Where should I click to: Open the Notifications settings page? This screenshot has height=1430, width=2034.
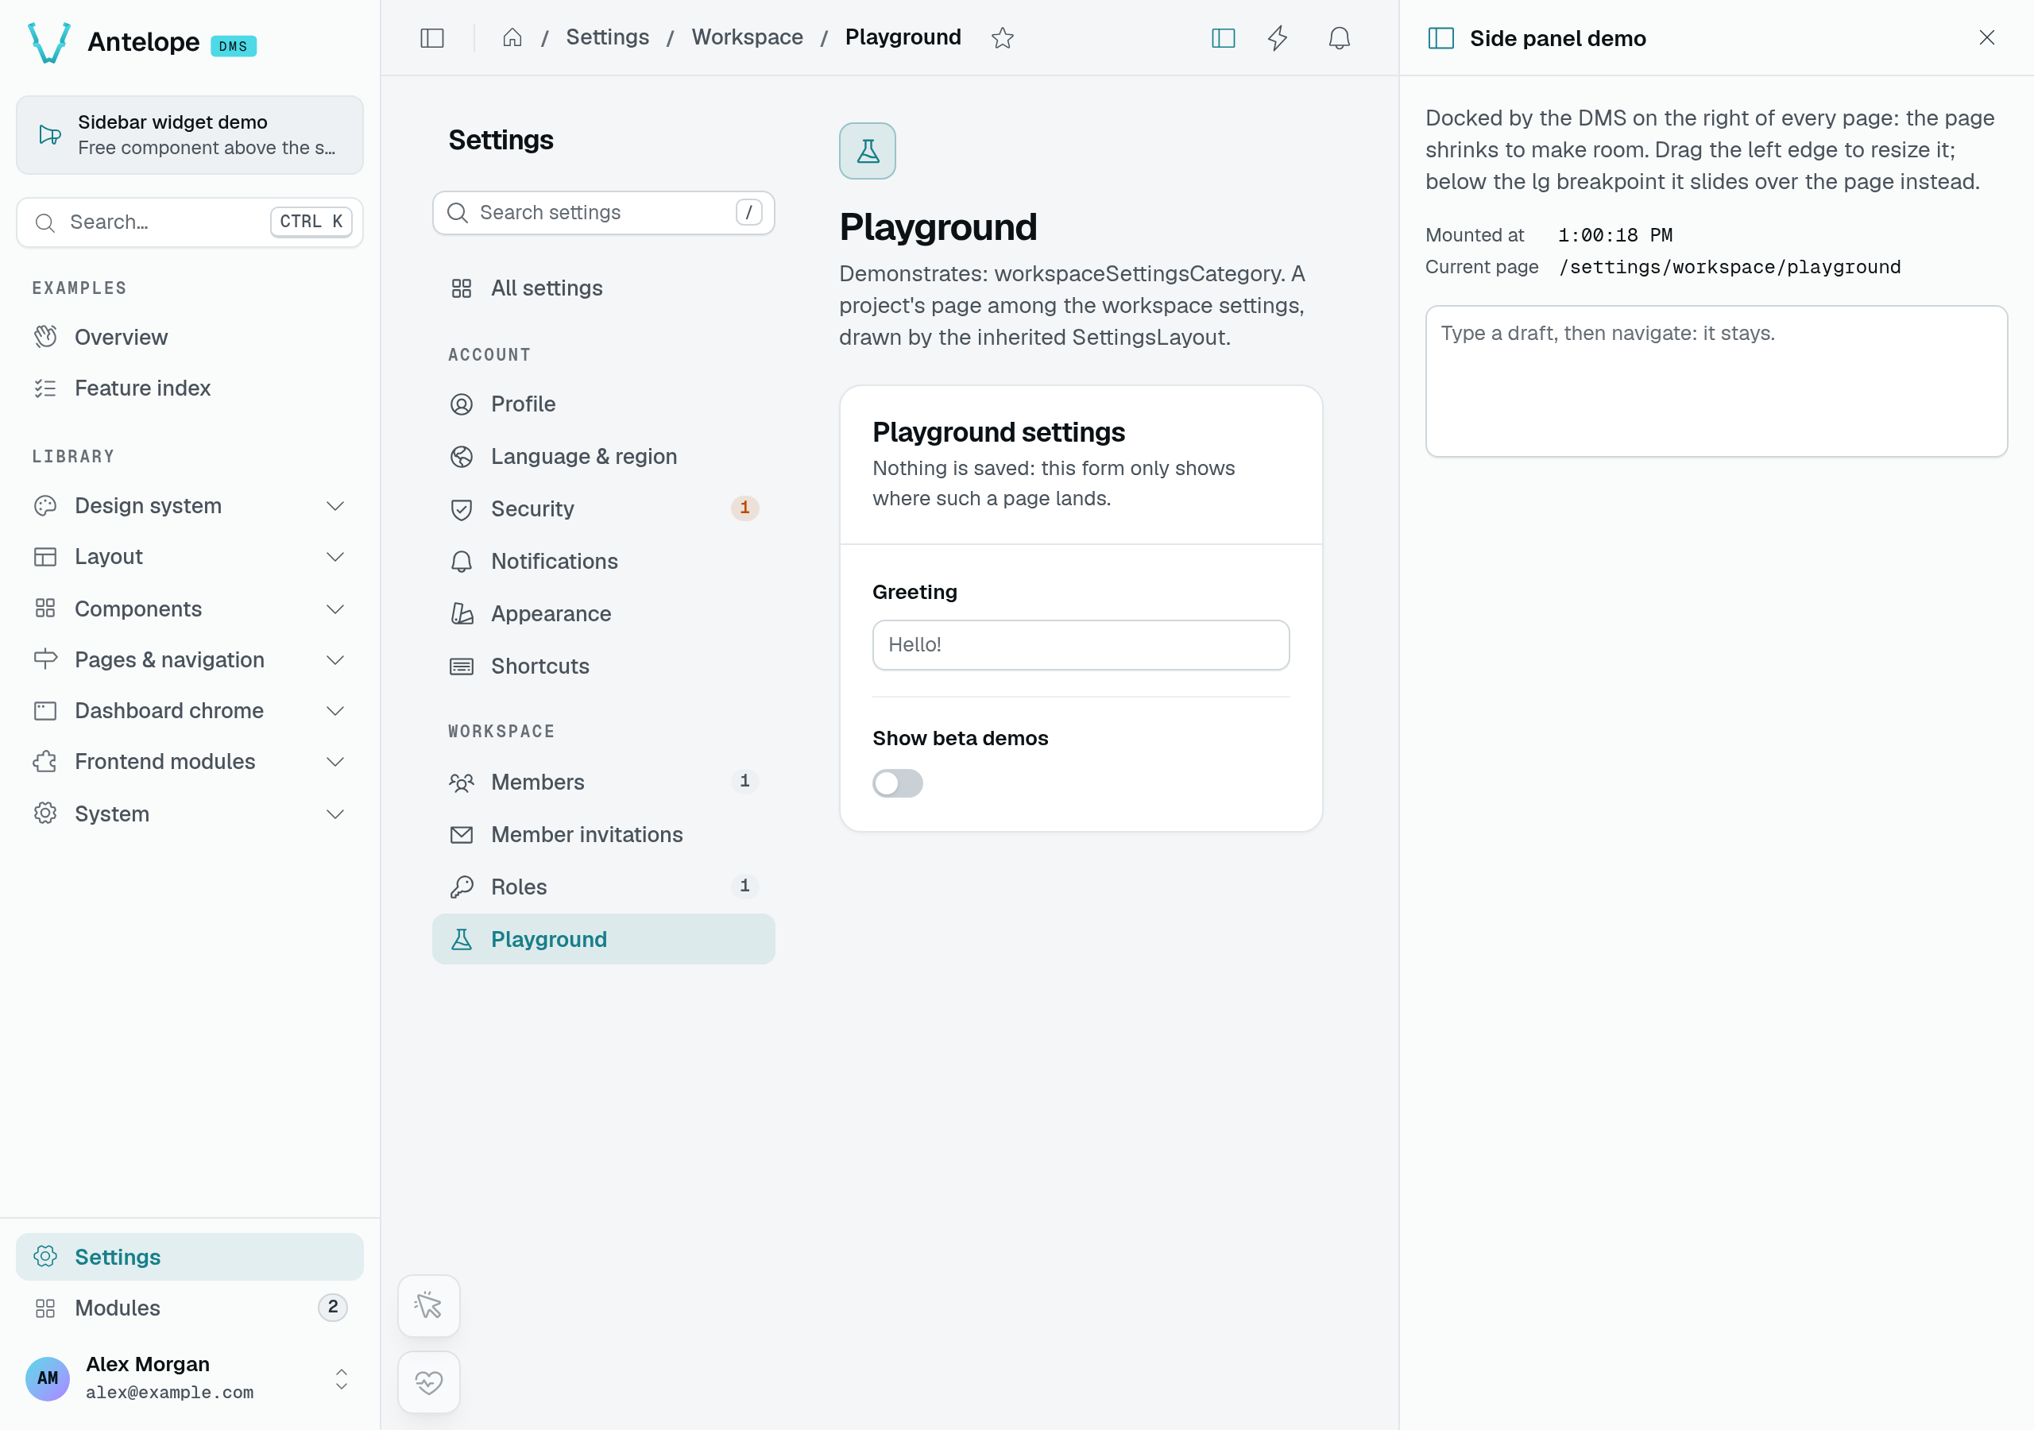point(603,561)
